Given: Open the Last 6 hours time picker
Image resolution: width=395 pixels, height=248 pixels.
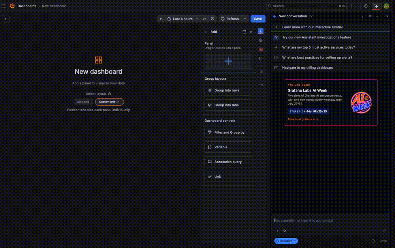Looking at the screenshot, I should click(183, 19).
